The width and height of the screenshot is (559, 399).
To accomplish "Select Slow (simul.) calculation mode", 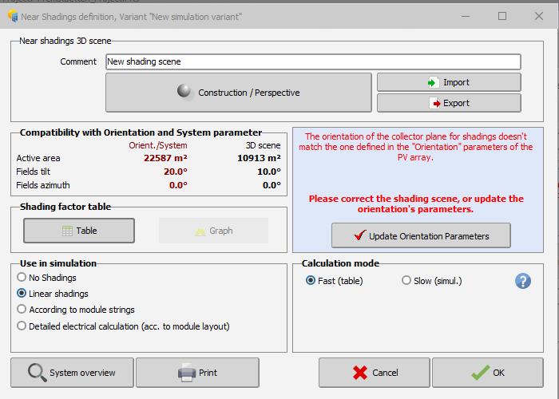I will tap(432, 281).
